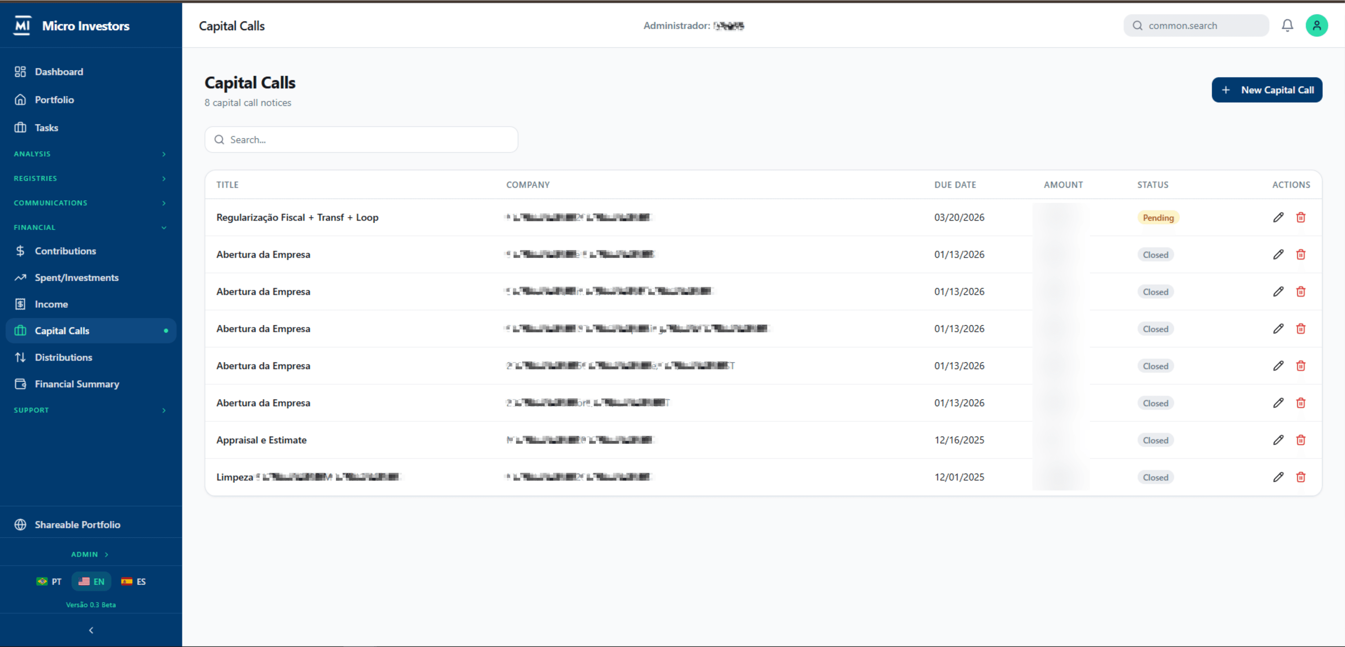Screen dimensions: 1345x647
Task: Click the TITLE column header
Action: (228, 185)
